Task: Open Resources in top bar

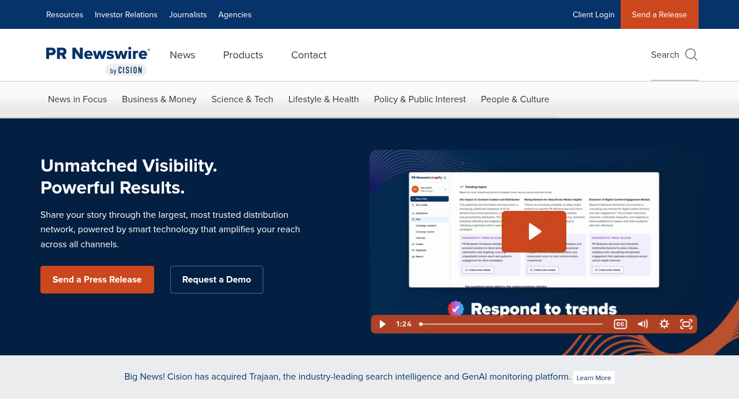Action: [65, 14]
